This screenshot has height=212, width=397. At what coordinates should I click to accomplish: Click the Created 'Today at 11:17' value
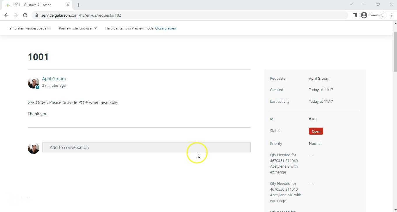pyautogui.click(x=321, y=90)
